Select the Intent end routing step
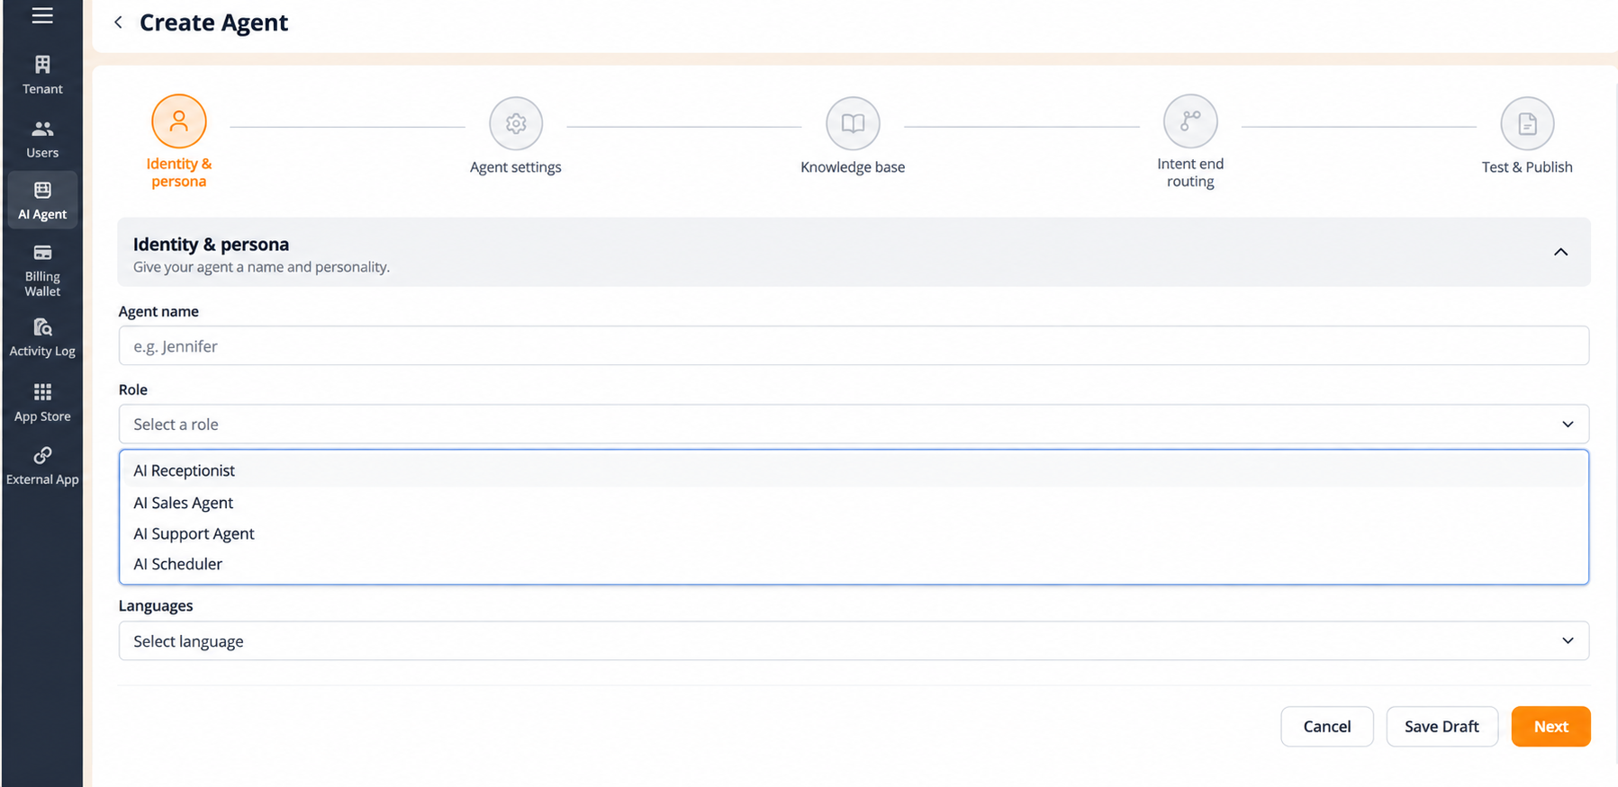This screenshot has width=1618, height=787. click(x=1190, y=121)
